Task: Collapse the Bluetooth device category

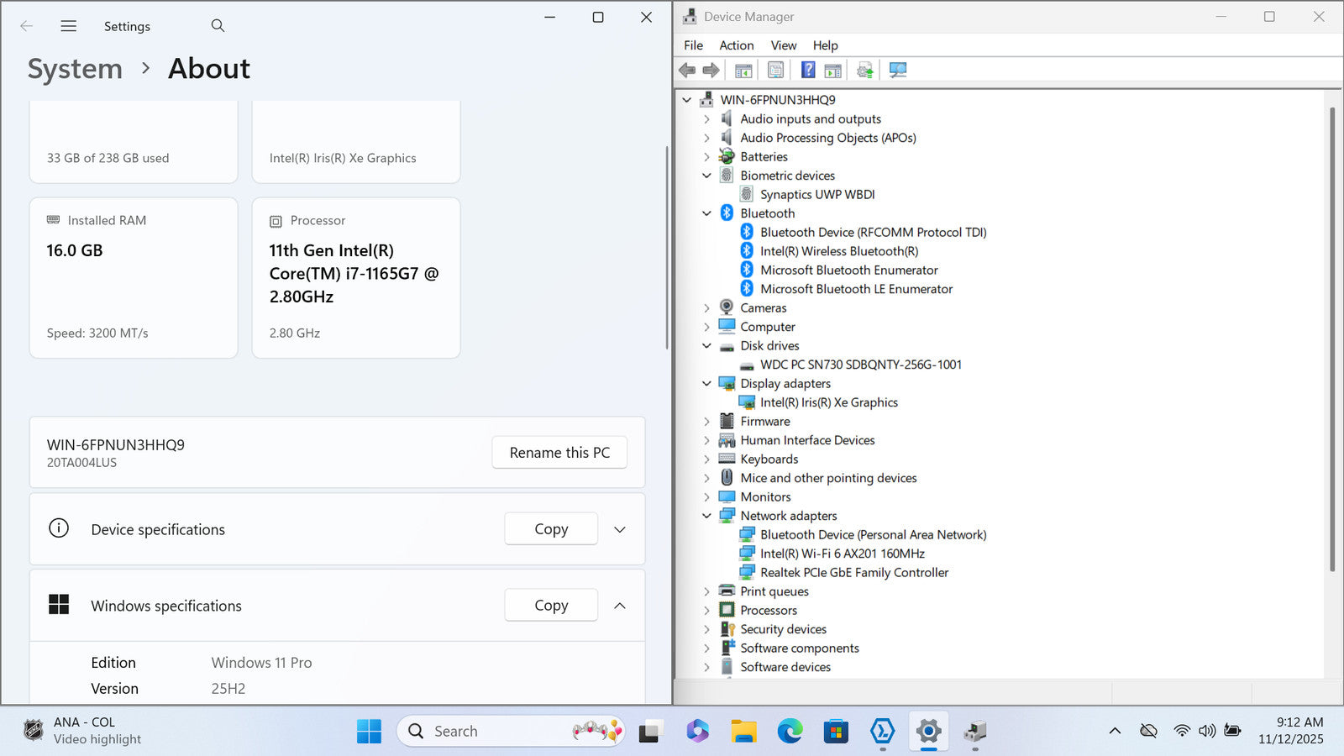Action: tap(706, 213)
